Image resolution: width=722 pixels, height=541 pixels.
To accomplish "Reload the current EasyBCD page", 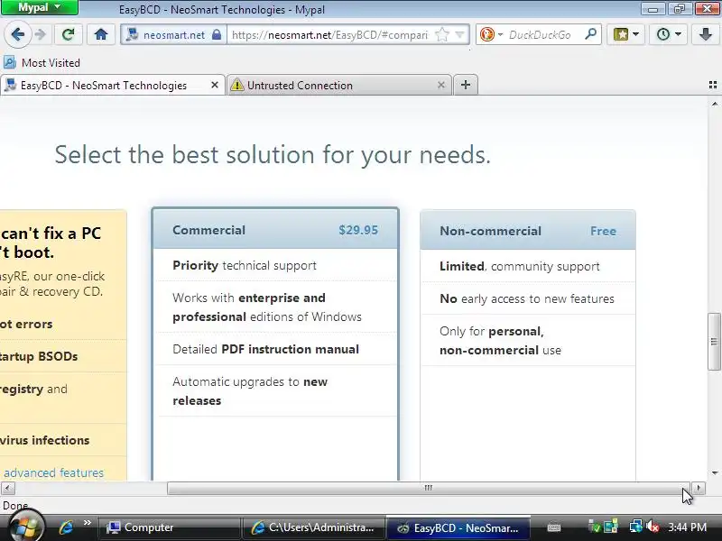I will pyautogui.click(x=69, y=34).
